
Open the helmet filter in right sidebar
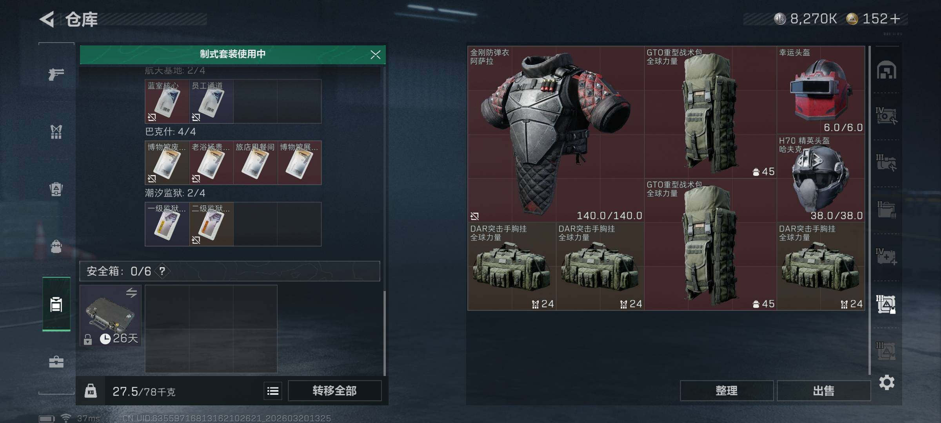coord(887,70)
